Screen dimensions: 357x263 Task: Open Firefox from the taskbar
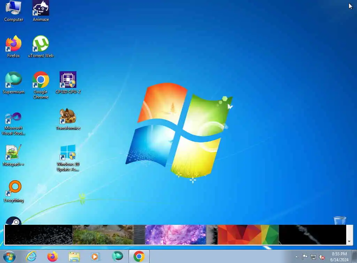[53, 256]
